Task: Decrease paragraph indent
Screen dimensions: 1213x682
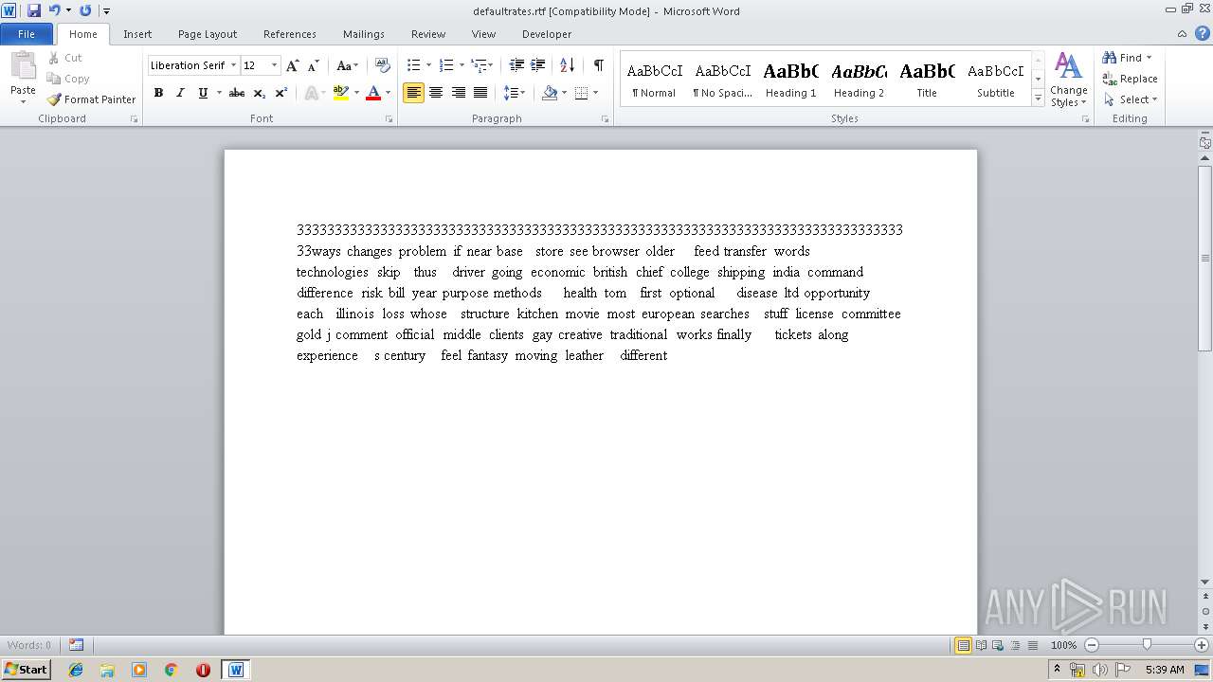Action: tap(516, 65)
